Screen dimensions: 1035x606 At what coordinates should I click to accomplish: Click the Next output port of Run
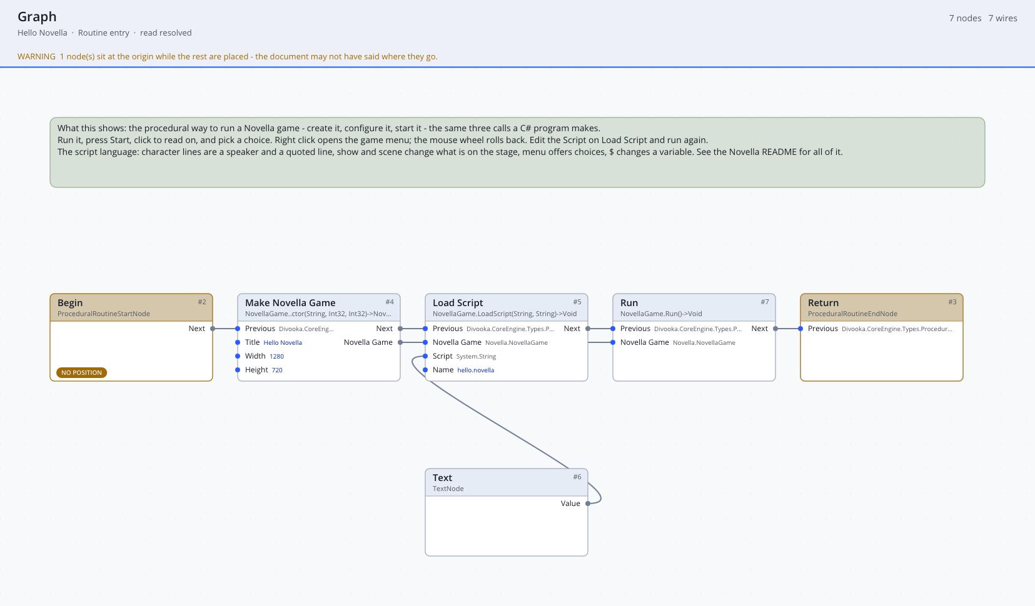tap(775, 329)
